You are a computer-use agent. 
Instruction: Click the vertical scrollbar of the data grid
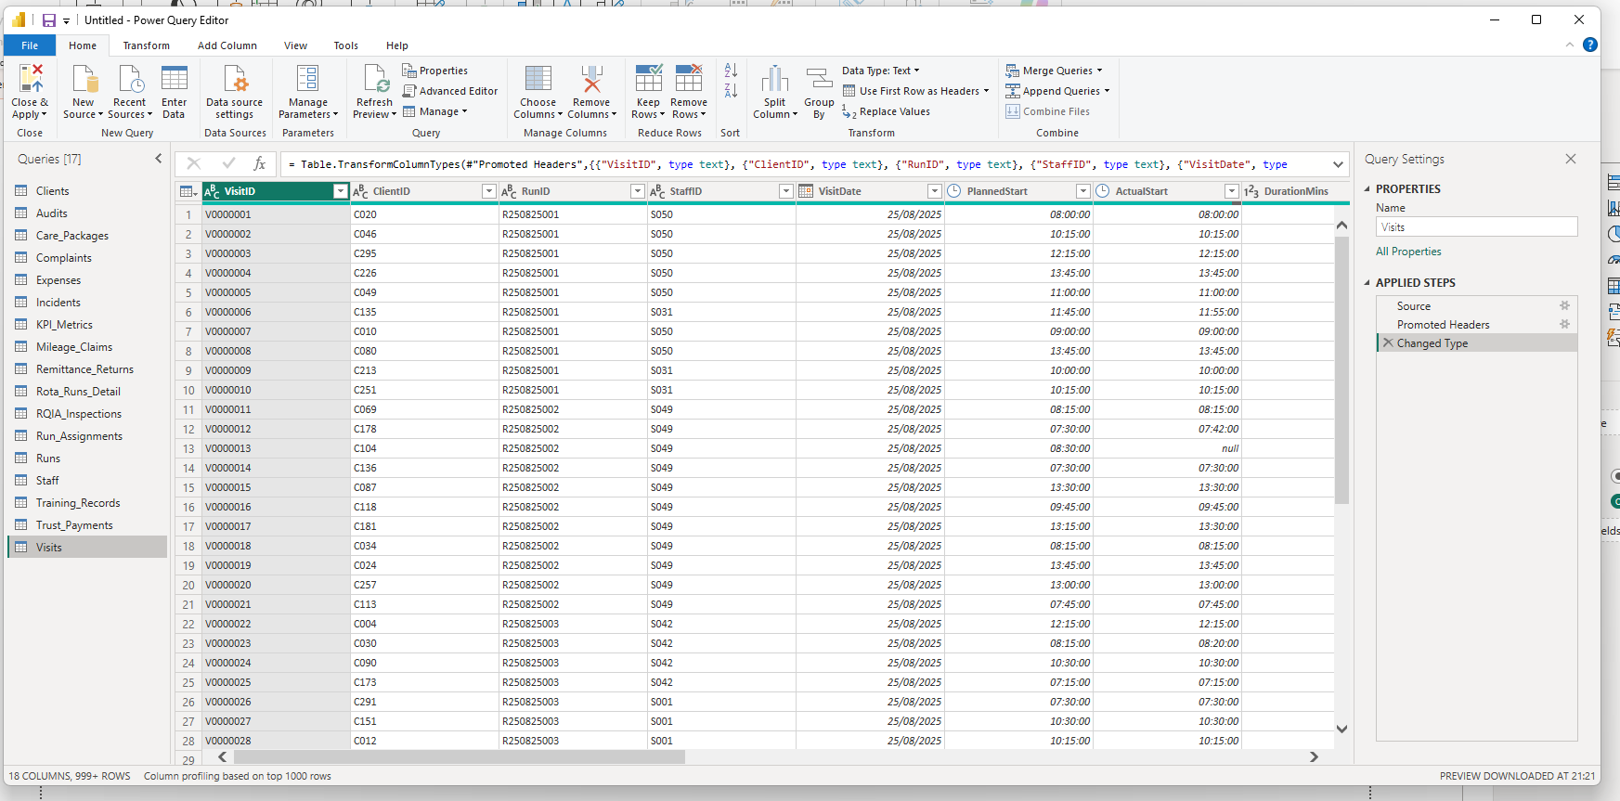[x=1341, y=371]
